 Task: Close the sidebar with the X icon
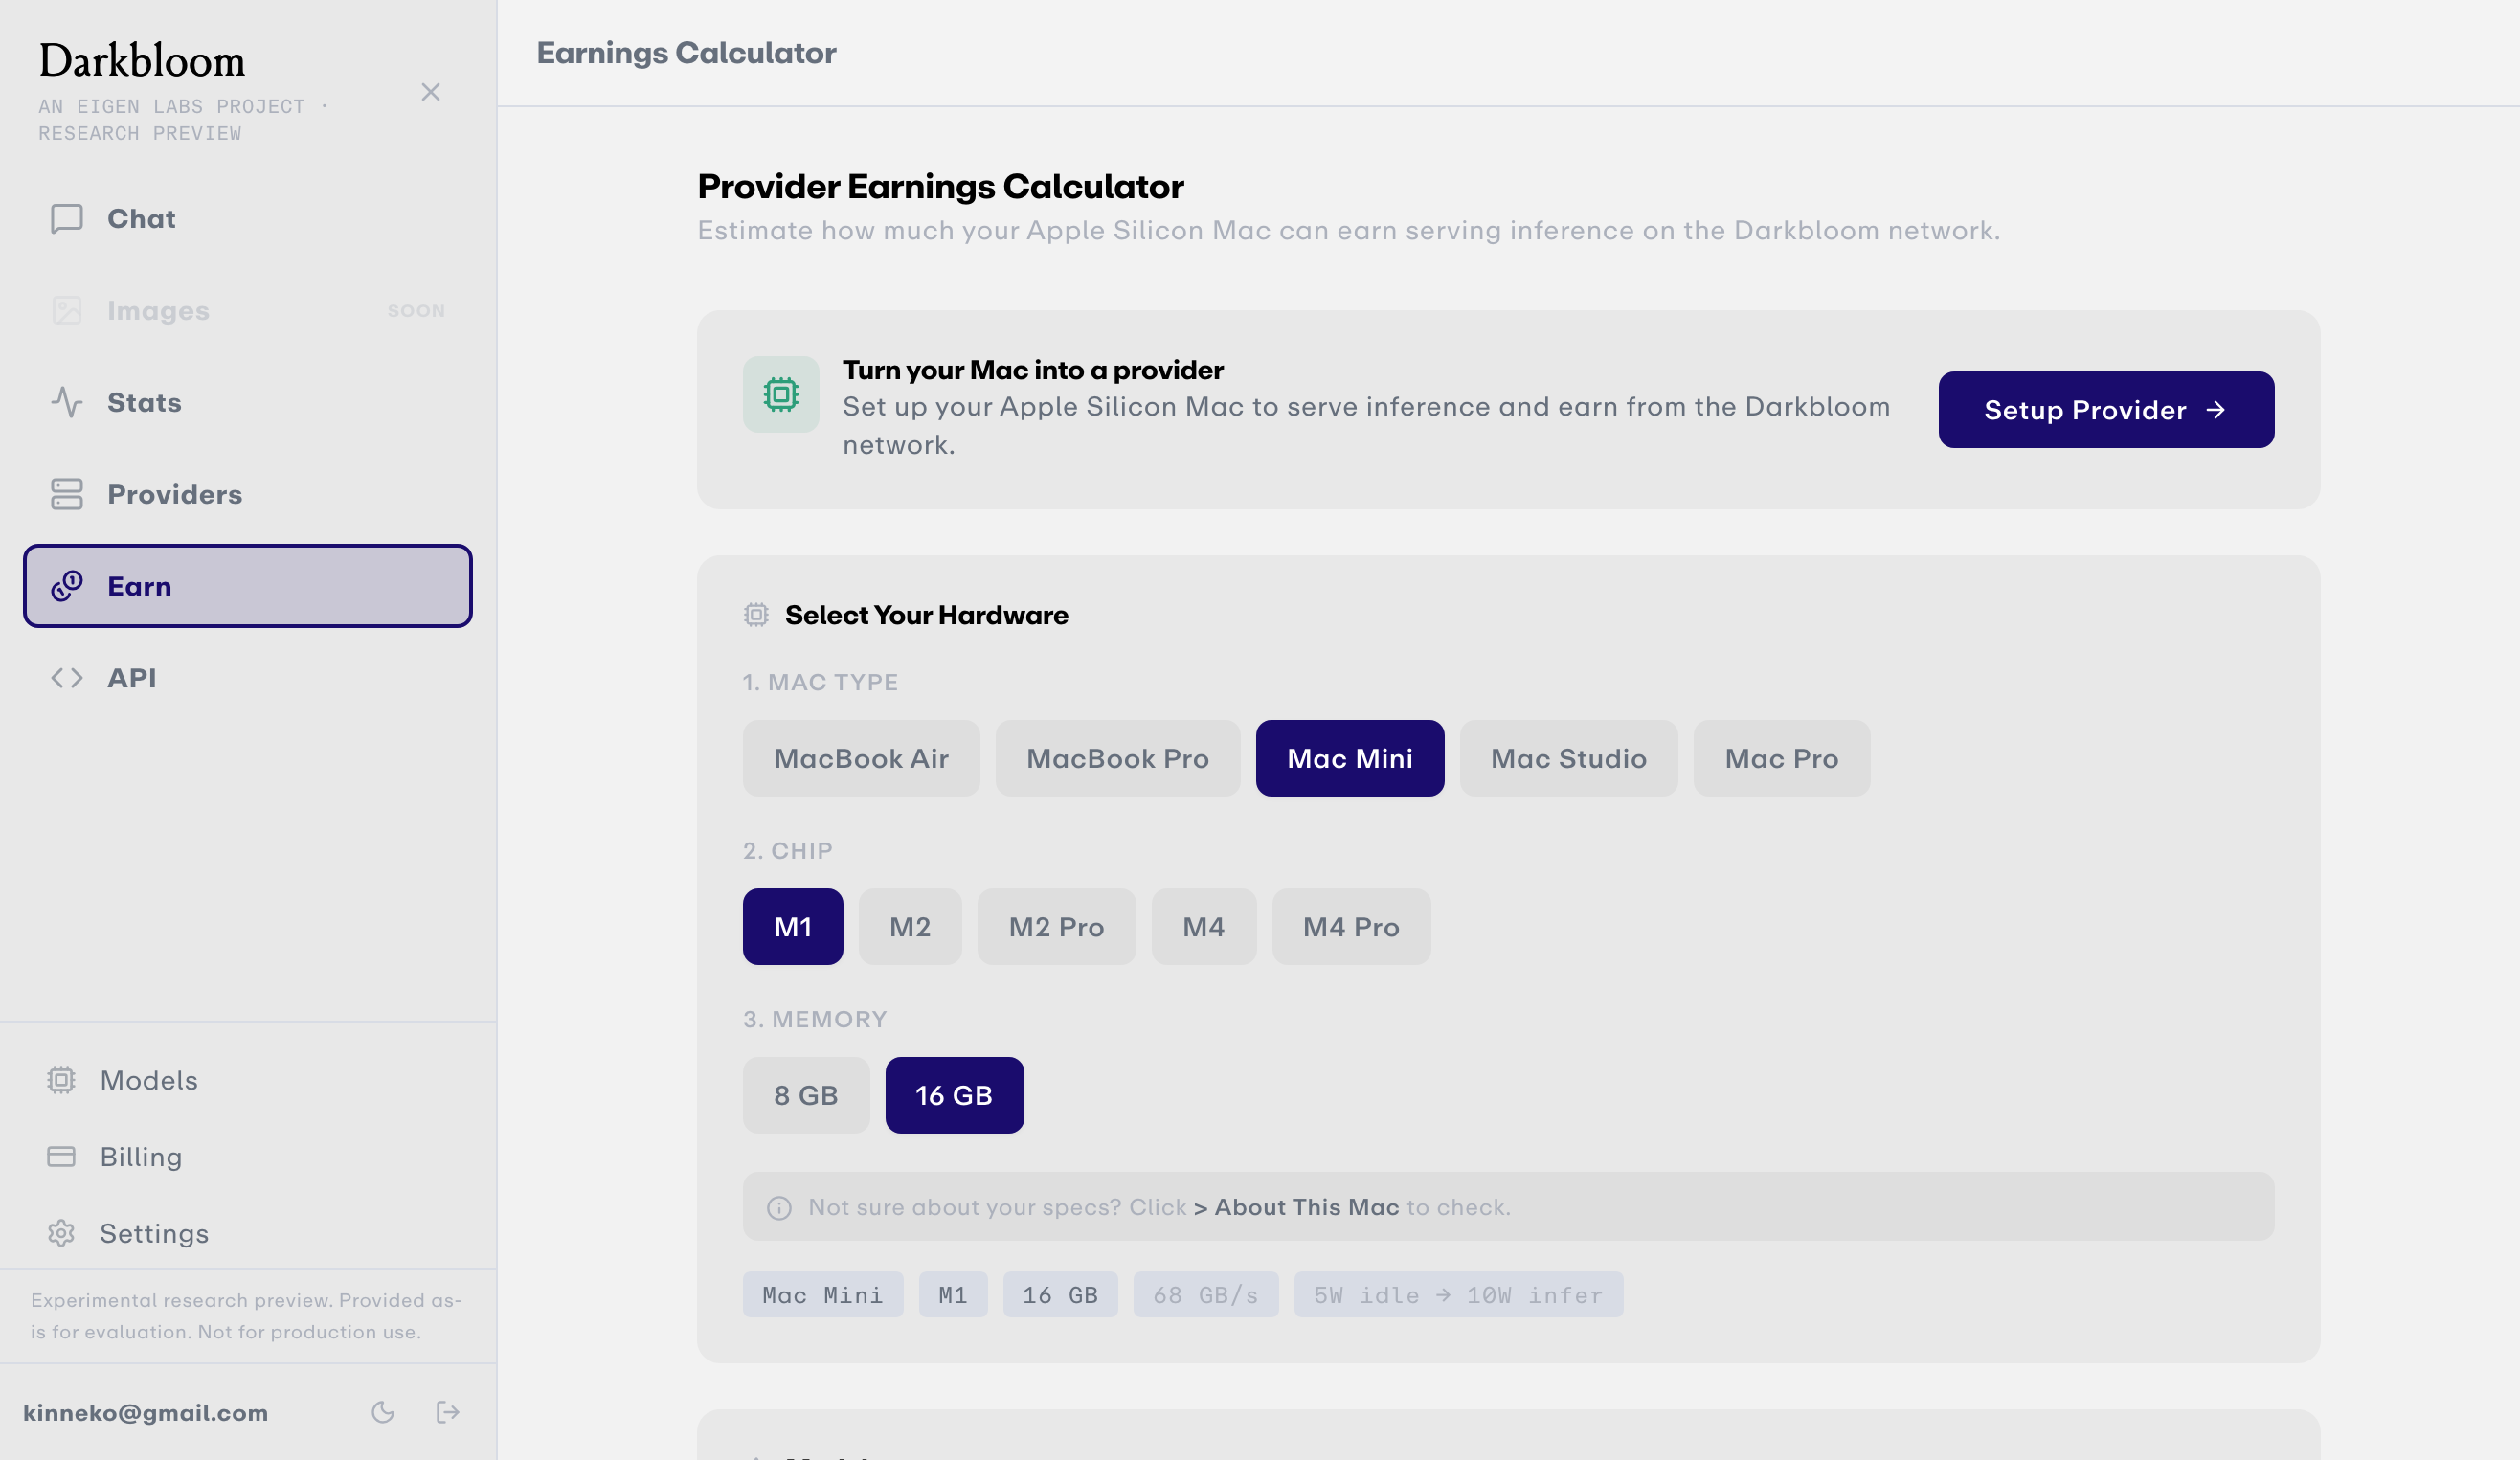point(430,92)
